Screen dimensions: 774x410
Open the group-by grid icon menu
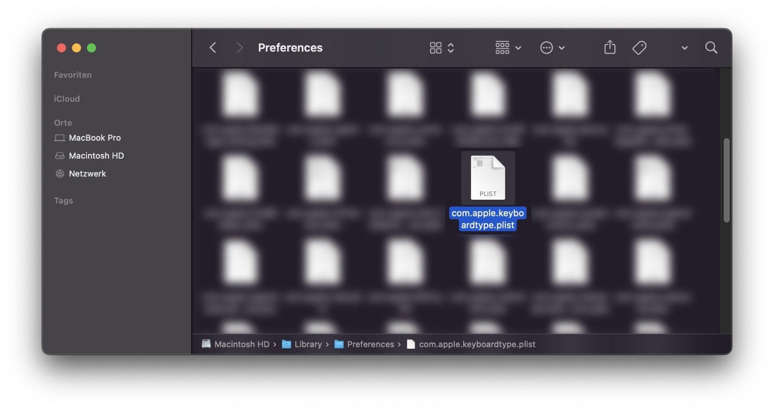[502, 48]
